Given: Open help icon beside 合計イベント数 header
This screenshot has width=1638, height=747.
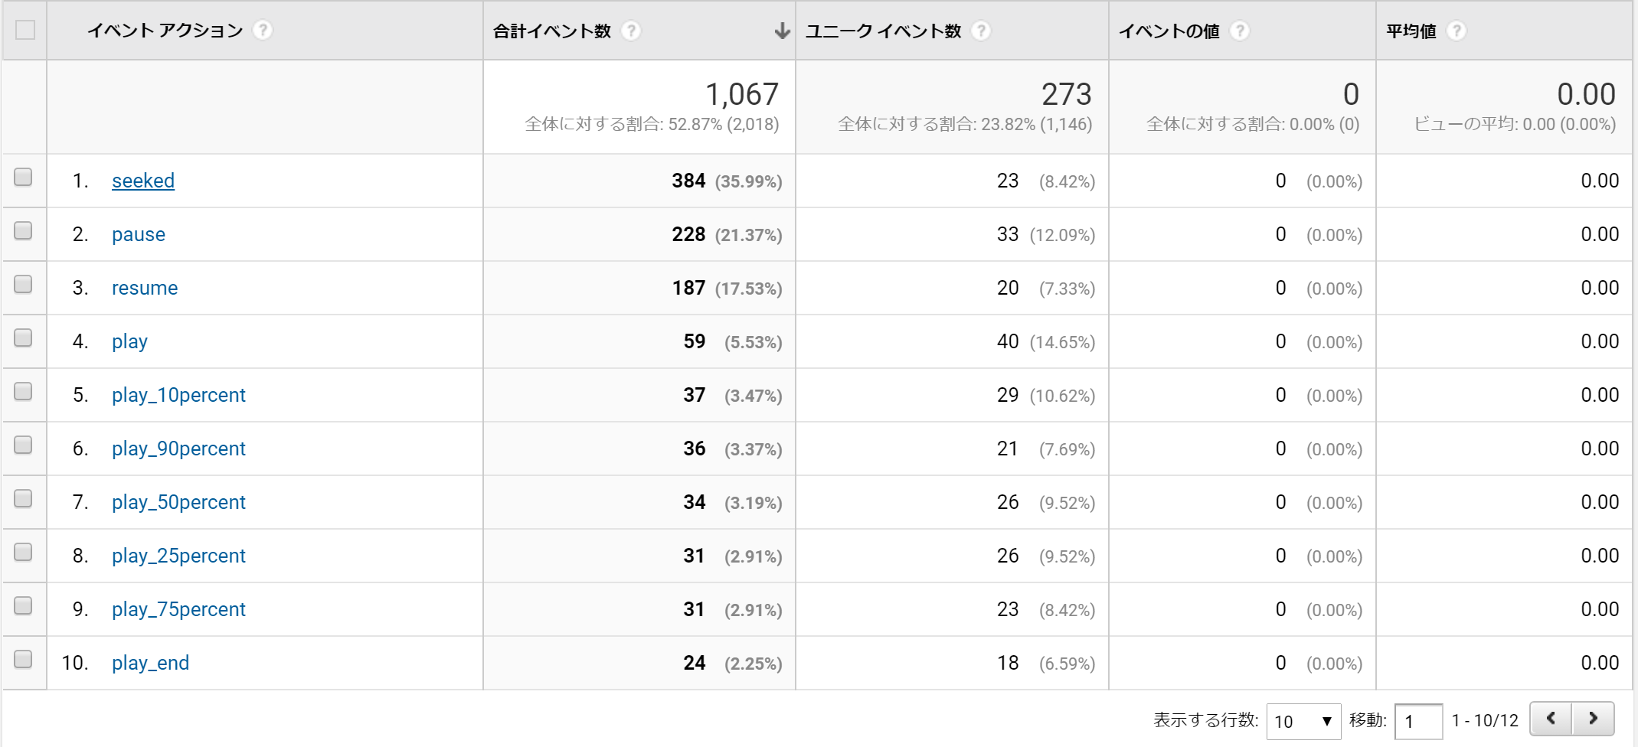Looking at the screenshot, I should click(x=631, y=31).
